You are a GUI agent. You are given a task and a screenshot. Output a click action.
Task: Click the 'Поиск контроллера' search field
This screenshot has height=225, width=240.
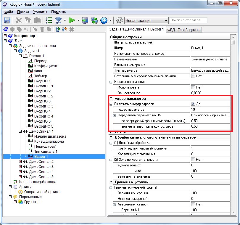click(188, 20)
